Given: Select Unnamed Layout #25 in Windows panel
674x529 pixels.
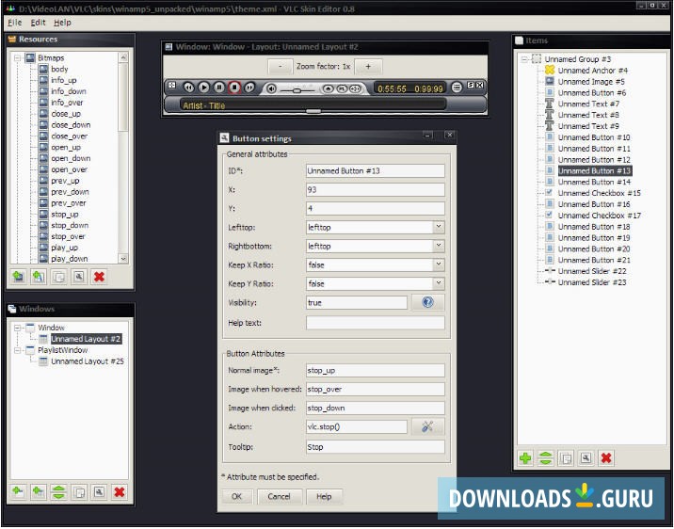Looking at the screenshot, I should (x=88, y=361).
